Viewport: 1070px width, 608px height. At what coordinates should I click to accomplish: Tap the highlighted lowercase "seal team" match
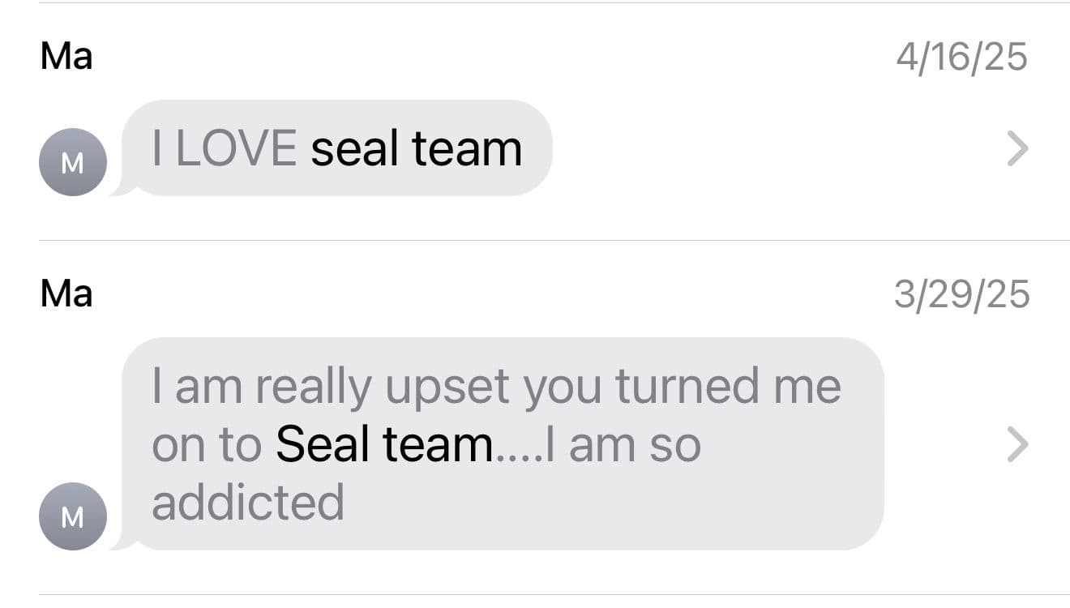click(x=417, y=149)
